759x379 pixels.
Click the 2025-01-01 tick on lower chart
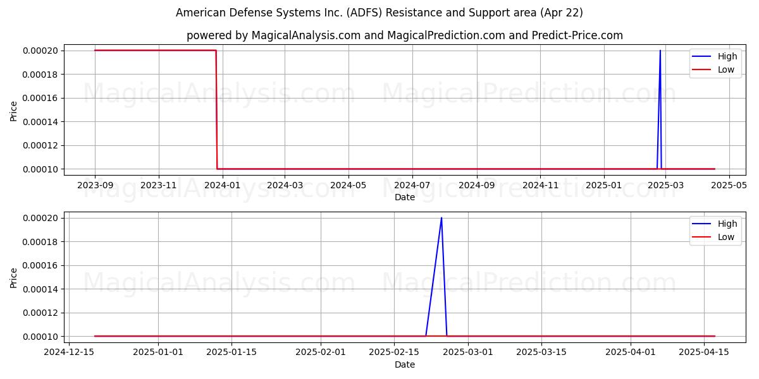(158, 353)
